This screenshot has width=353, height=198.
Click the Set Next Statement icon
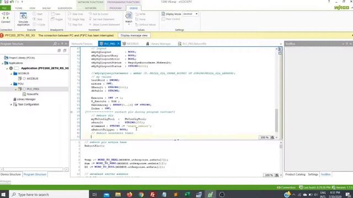coord(90,19)
